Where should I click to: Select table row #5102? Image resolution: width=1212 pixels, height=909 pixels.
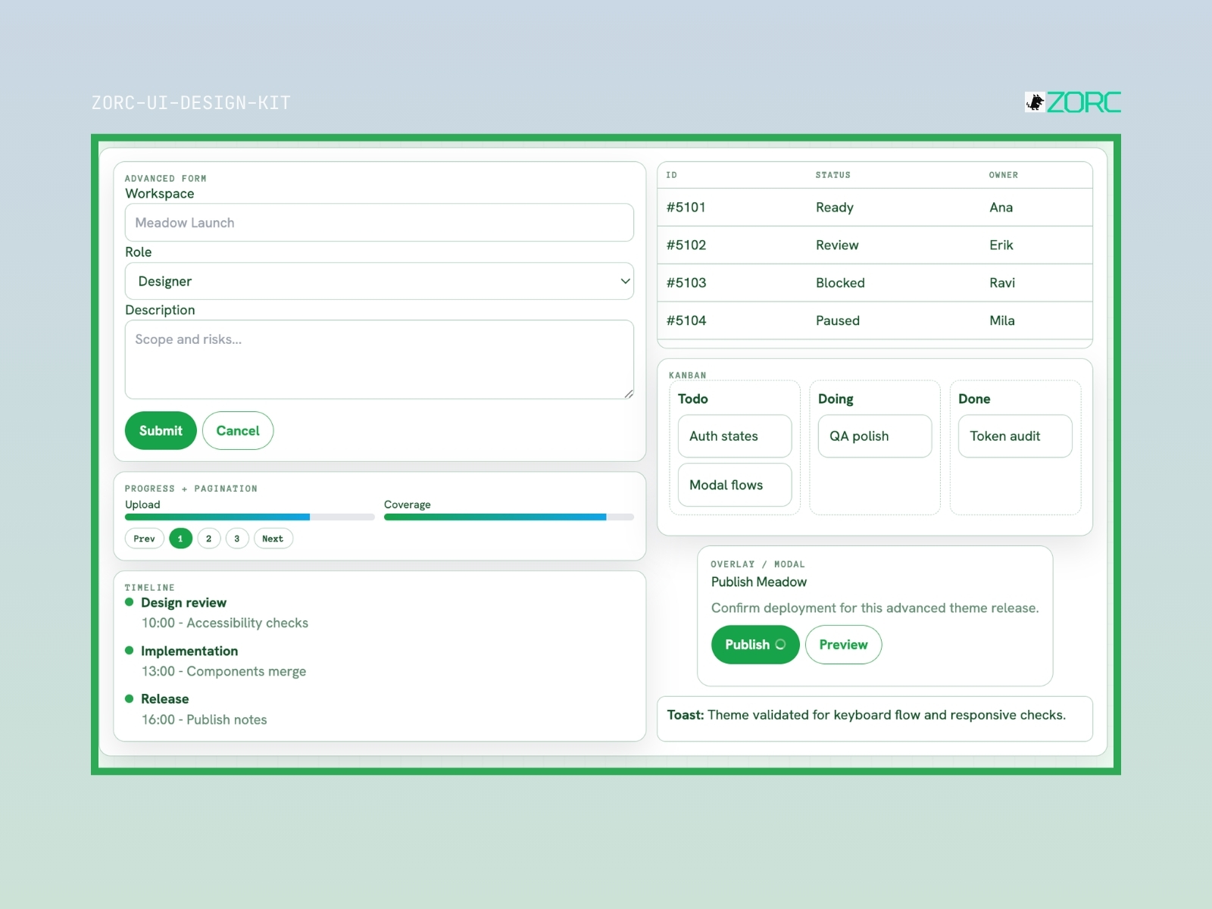[875, 245]
